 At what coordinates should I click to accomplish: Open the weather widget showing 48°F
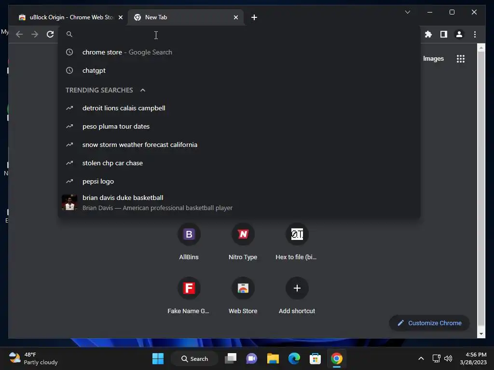click(33, 358)
